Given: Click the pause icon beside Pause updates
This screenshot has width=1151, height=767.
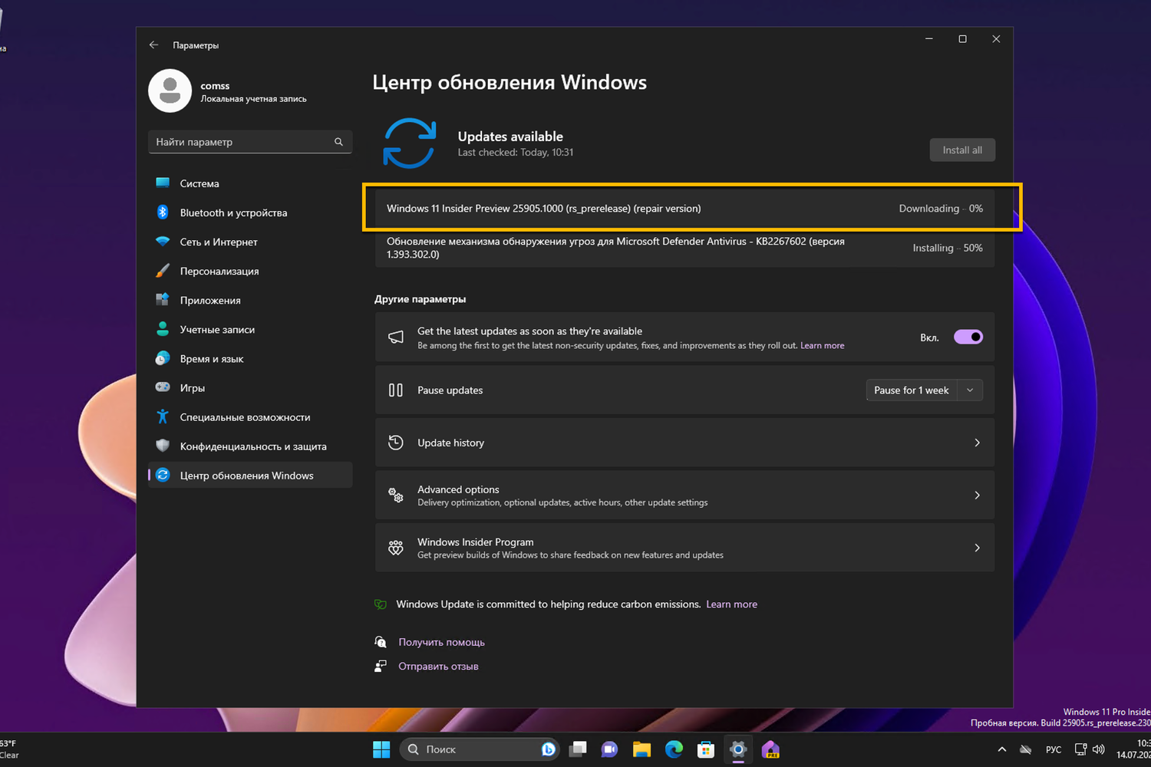Looking at the screenshot, I should pyautogui.click(x=396, y=390).
